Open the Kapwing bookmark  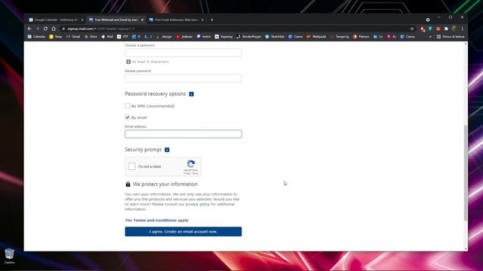pyautogui.click(x=223, y=37)
